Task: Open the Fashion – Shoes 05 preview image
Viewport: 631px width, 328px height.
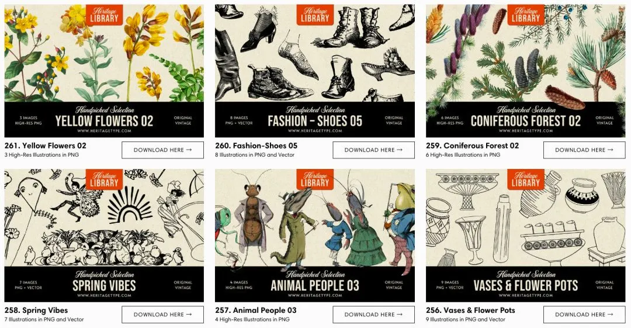Action: [315, 71]
